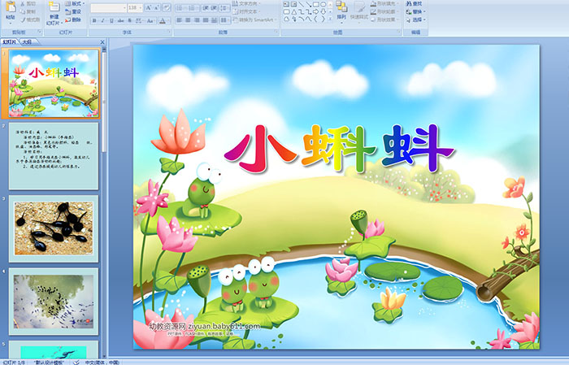Image resolution: width=569 pixels, height=365 pixels.
Task: Center the paragraph text
Action: coord(188,20)
